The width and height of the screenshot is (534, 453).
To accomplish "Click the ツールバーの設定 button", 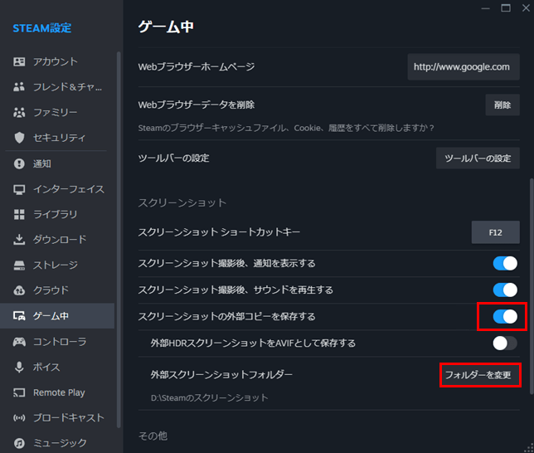I will tap(478, 158).
